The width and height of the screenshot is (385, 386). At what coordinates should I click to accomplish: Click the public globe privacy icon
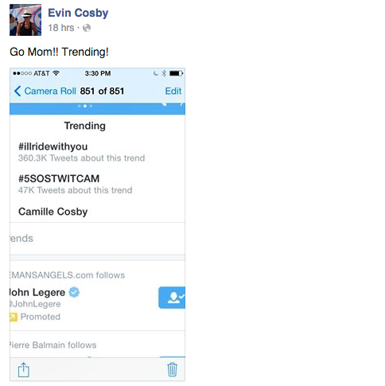[87, 28]
